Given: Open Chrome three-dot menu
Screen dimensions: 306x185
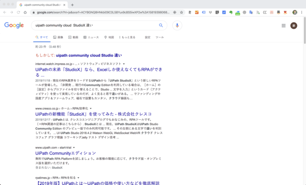Looking at the screenshot, I should coord(302,12).
